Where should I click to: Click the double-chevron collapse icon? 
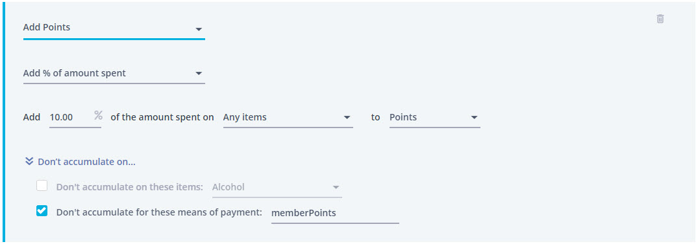[x=29, y=162]
